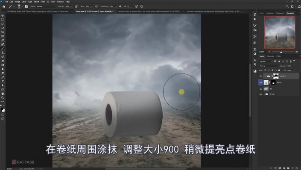
Task: Open the brush preset picker dropdown
Action: coord(22,6)
